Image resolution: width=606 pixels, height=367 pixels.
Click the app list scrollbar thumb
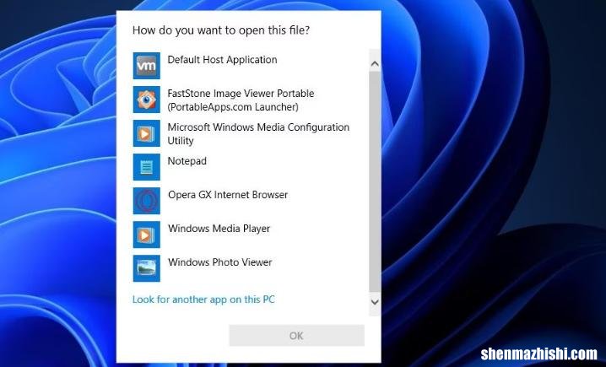[x=375, y=181]
